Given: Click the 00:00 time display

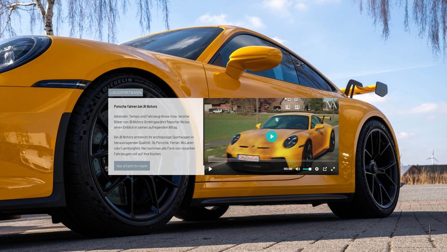Looking at the screenshot, I should (x=288, y=169).
